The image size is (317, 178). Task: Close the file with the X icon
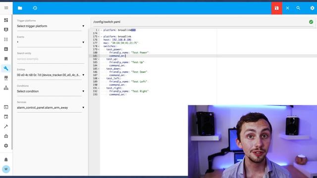(x=287, y=8)
